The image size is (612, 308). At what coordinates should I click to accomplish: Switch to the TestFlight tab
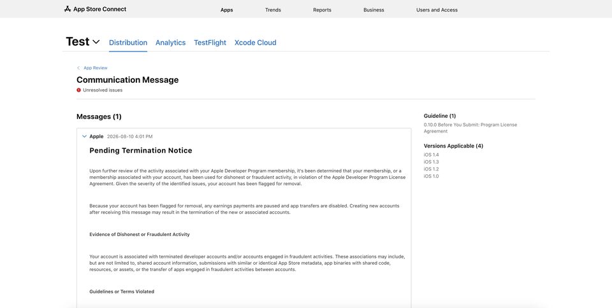pyautogui.click(x=210, y=43)
